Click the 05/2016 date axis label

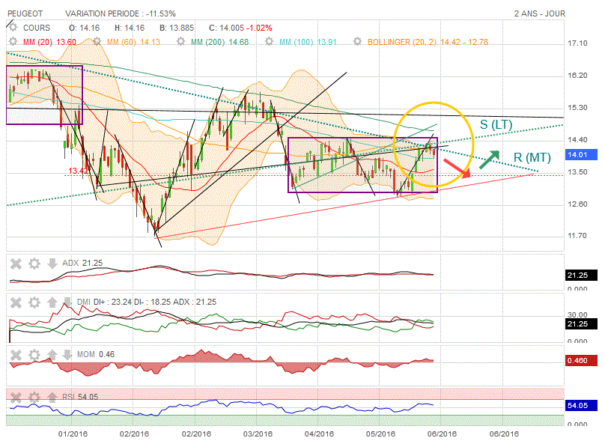point(380,434)
